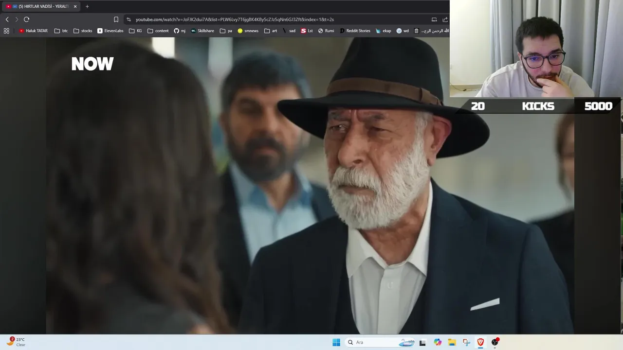
Task: Expand the art bookmark folder
Action: coord(271,31)
